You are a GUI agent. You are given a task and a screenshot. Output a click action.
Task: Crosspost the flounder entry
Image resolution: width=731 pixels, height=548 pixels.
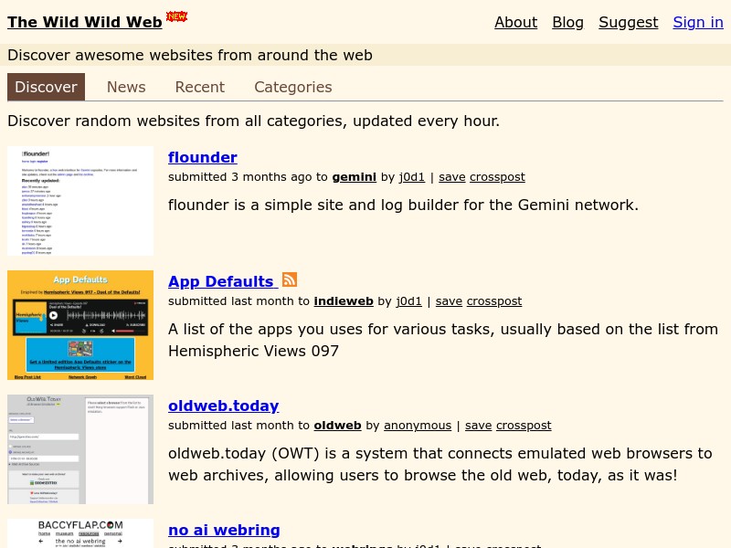pos(497,177)
